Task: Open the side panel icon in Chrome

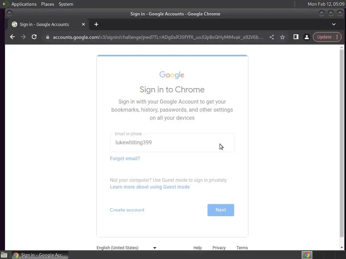Action: pos(296,37)
